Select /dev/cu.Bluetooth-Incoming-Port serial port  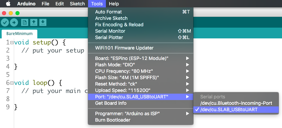(236, 103)
